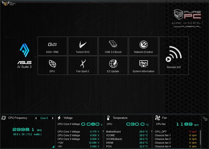
Task: Click the CPU temperature 030.0 reading
Action: click(x=137, y=124)
